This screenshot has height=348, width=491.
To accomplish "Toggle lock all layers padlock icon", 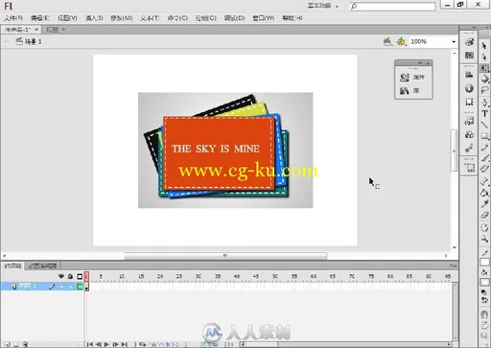I will pyautogui.click(x=70, y=276).
